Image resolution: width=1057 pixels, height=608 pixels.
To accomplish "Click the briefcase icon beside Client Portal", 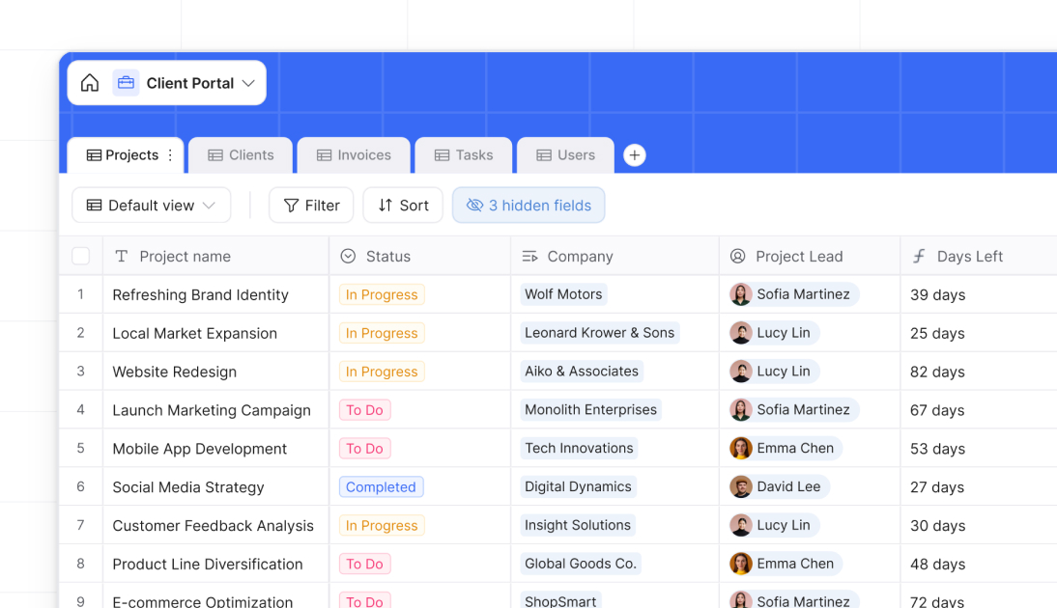I will coord(126,83).
